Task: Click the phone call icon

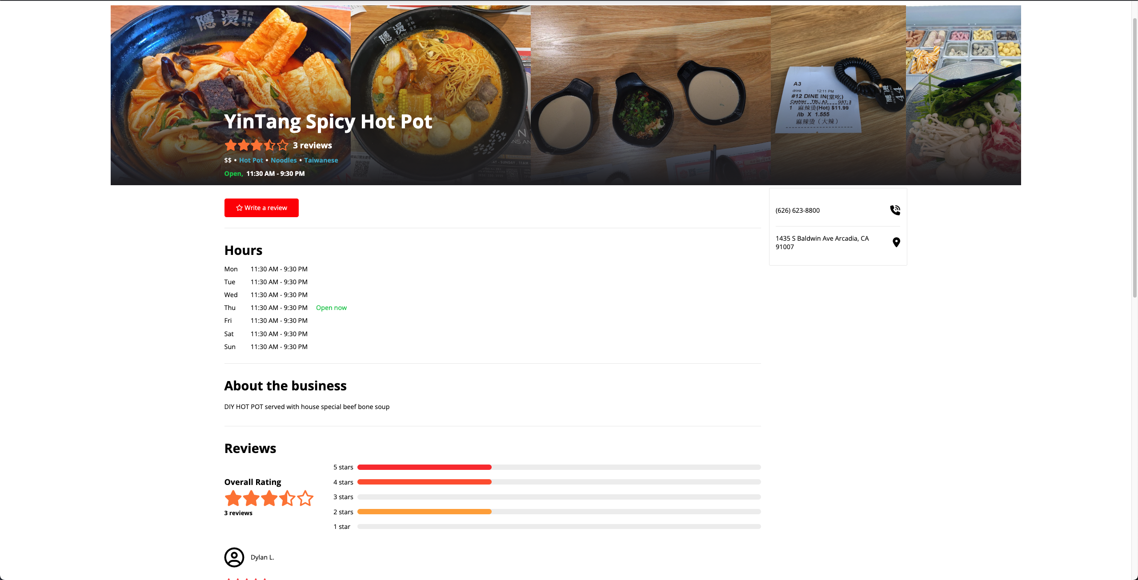Action: 895,210
